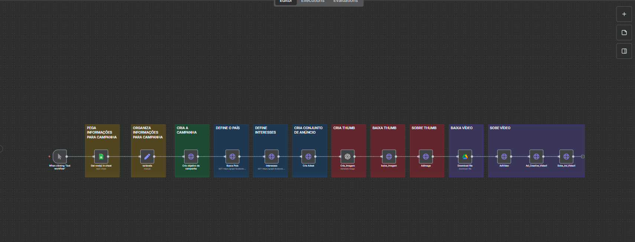The width and height of the screenshot is (635, 242).
Task: Select the Cria Adset node
Action: [x=308, y=157]
